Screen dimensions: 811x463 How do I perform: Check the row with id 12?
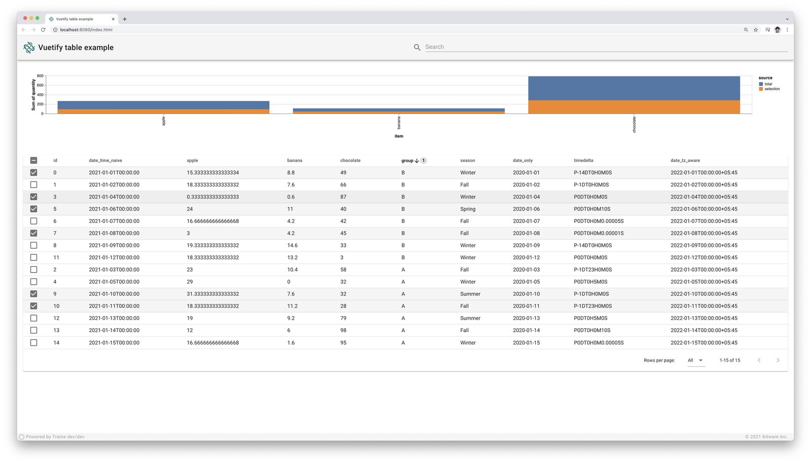(x=33, y=318)
